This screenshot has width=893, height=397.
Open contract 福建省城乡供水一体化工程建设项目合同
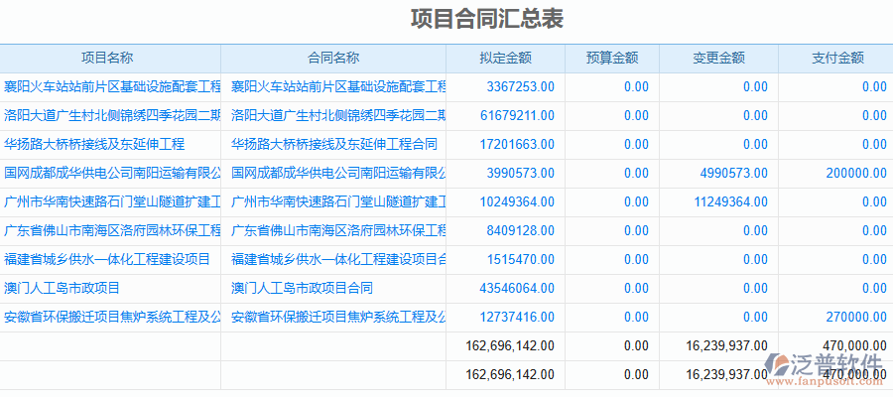[x=338, y=260]
